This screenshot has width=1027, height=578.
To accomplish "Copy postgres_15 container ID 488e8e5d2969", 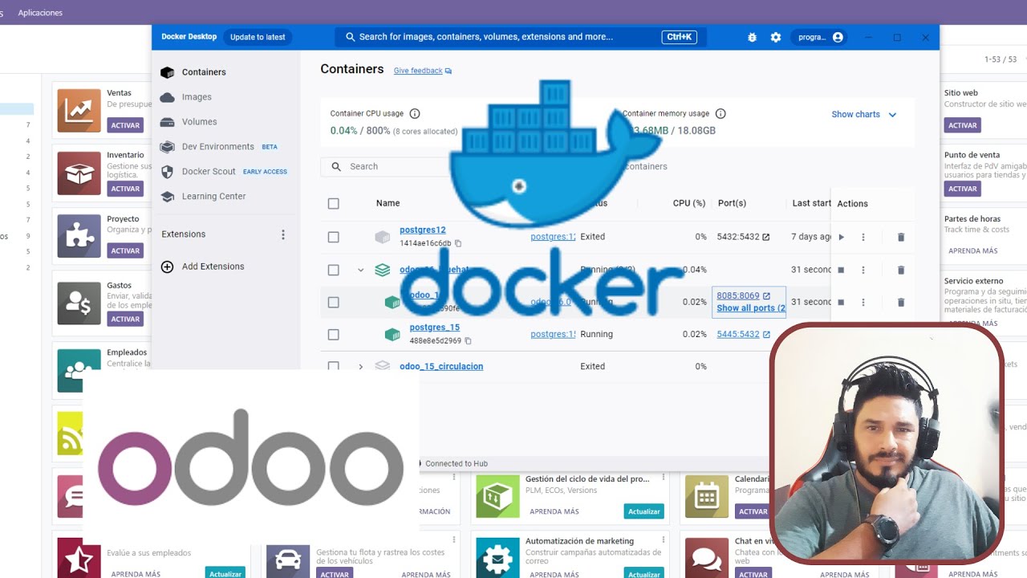I will (x=468, y=341).
